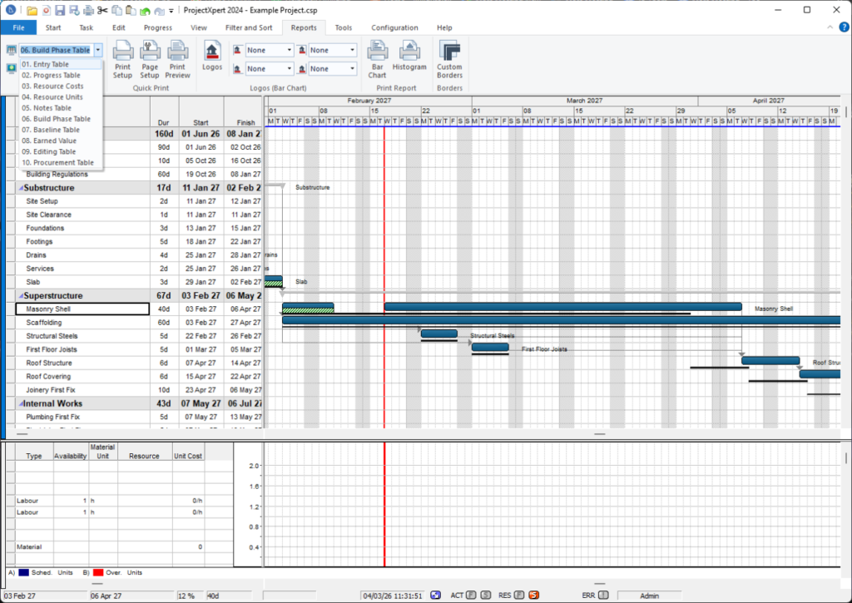Open the File menu
This screenshot has width=852, height=603.
point(18,27)
